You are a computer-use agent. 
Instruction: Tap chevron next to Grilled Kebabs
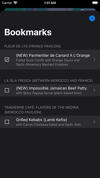94,122
